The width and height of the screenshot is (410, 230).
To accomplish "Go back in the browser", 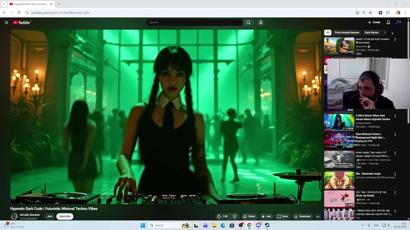I will coord(4,12).
